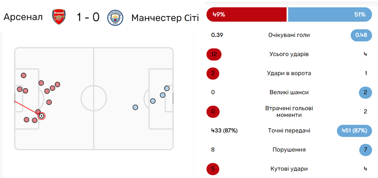Click the Manchester City club crest
Screen dimensions: 378x178
[x=115, y=18]
